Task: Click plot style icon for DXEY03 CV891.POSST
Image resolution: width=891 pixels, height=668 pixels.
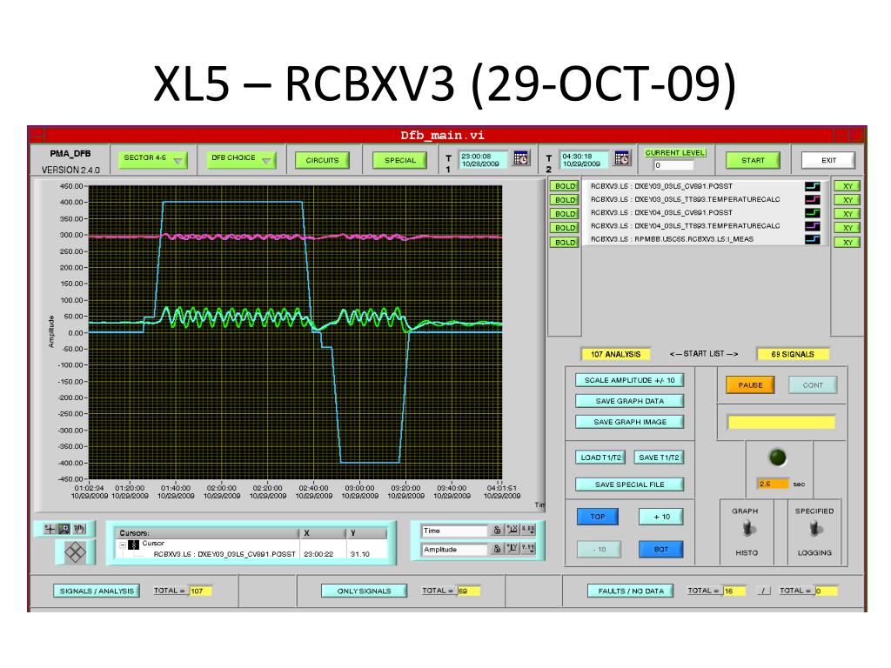Action: point(813,186)
